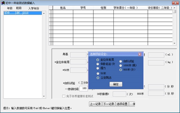Click the input field with kg unit
Image resolution: width=180 pixels, height=113 pixels.
pos(156,63)
